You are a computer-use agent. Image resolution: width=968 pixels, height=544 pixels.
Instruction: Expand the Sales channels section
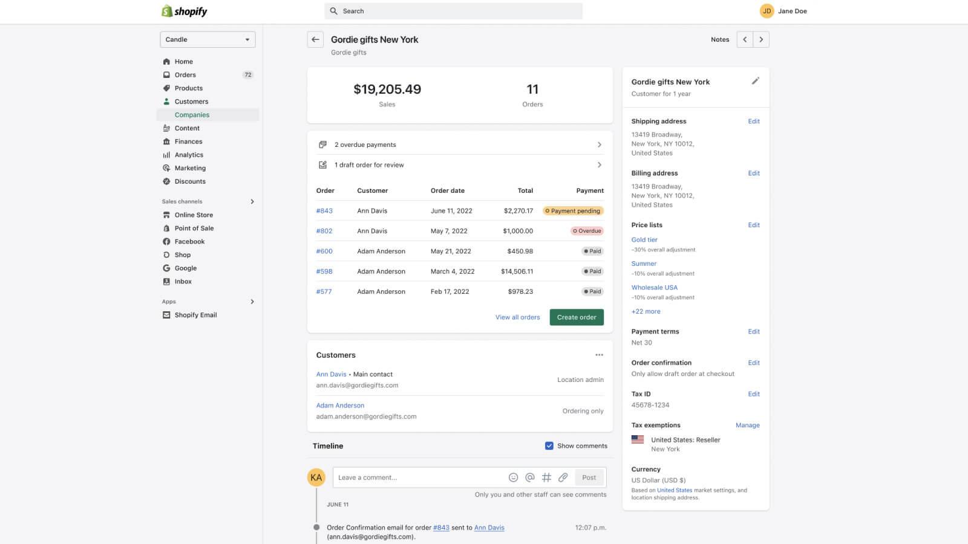click(252, 201)
